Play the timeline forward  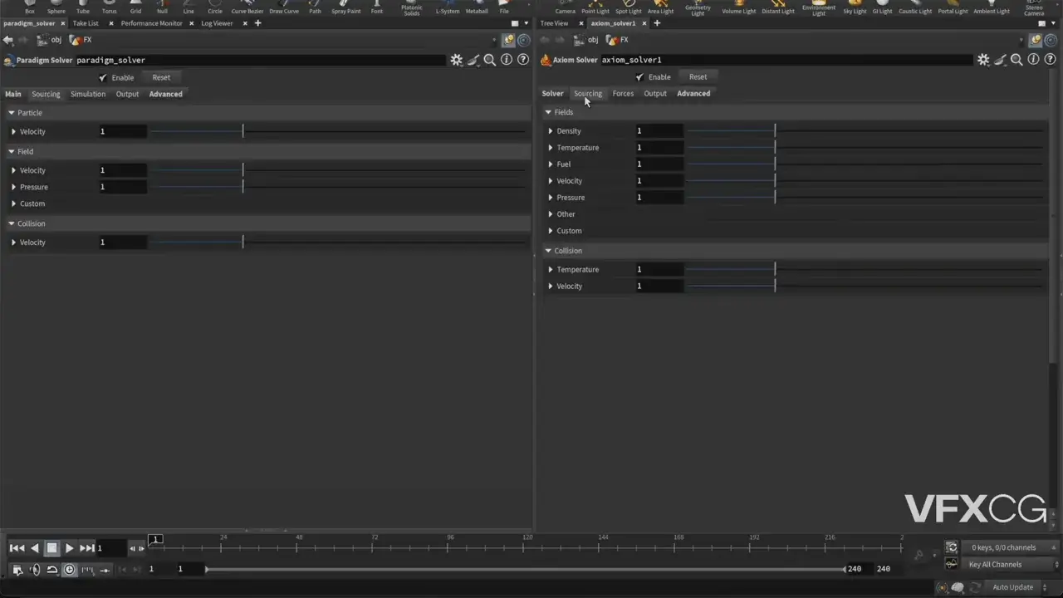tap(69, 548)
